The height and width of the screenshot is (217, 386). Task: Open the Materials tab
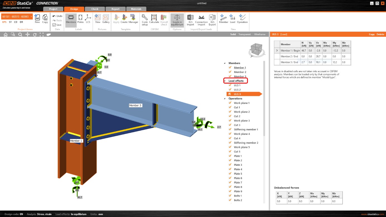tap(136, 9)
